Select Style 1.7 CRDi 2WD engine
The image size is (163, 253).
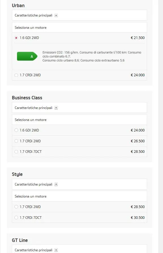[16, 207]
